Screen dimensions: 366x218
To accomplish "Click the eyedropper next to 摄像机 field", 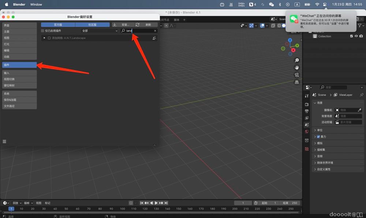I will 359,110.
